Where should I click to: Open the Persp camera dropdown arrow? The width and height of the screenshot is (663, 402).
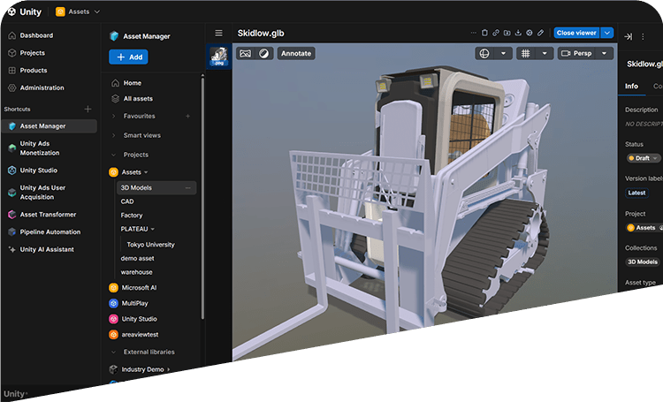point(605,53)
